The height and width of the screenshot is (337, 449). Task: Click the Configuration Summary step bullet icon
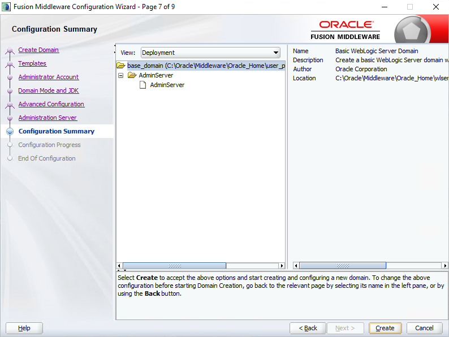[x=10, y=131]
